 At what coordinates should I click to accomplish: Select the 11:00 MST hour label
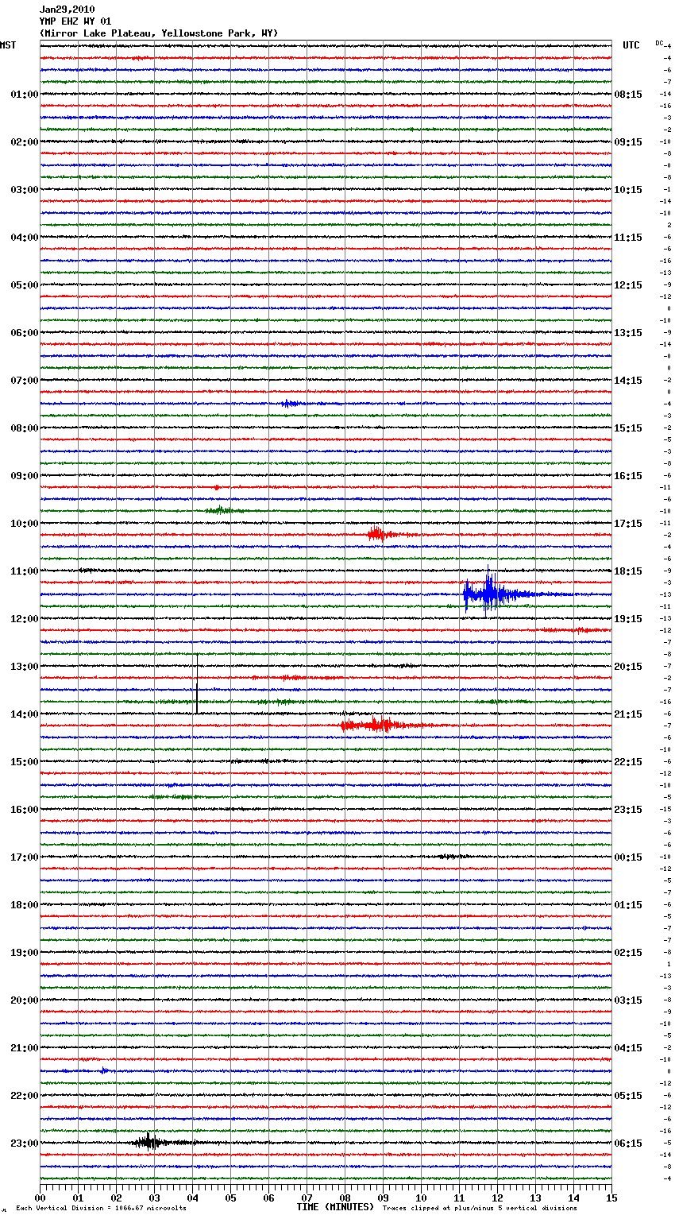(25, 571)
